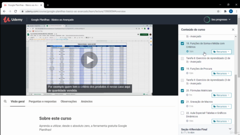
Task: Bookmark this page with star icon
Action: pos(218,11)
